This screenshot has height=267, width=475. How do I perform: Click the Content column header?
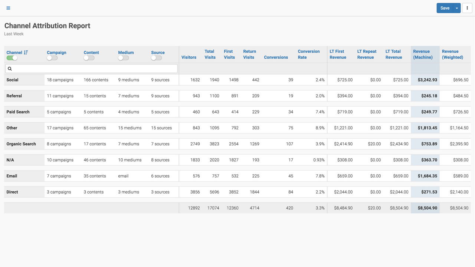(x=91, y=53)
